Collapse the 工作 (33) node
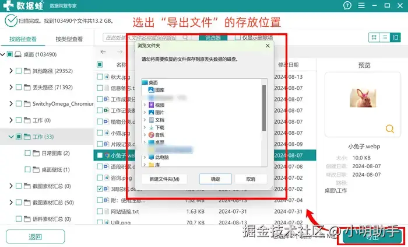The width and height of the screenshot is (408, 247). (x=11, y=137)
